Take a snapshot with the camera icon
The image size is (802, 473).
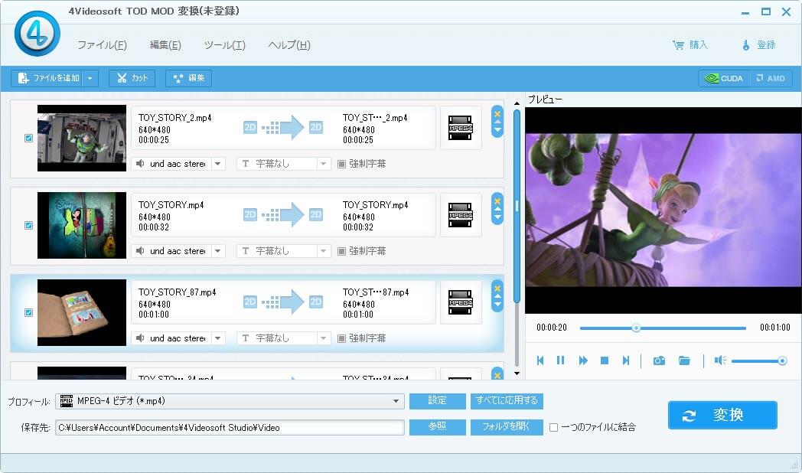coord(660,360)
